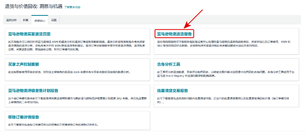The width and height of the screenshot is (307, 134).
Task: Click description text under 买家之声控制面板
Action: [69, 72]
